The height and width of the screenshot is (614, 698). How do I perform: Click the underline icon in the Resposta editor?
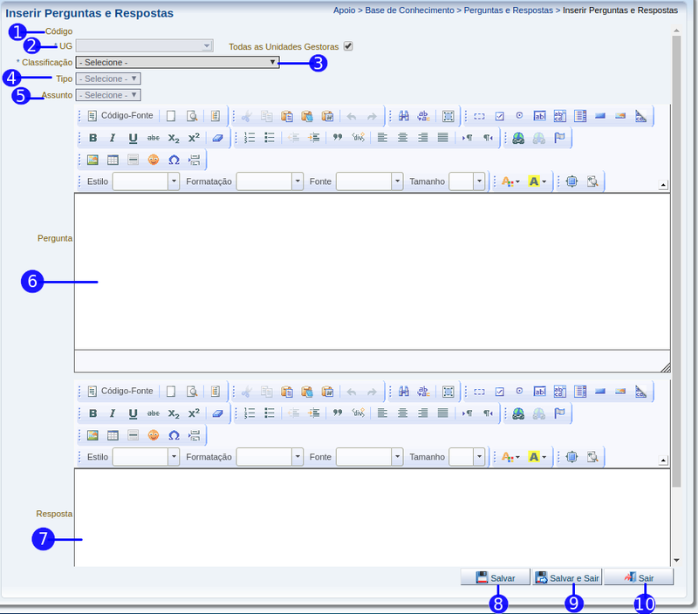(x=133, y=413)
